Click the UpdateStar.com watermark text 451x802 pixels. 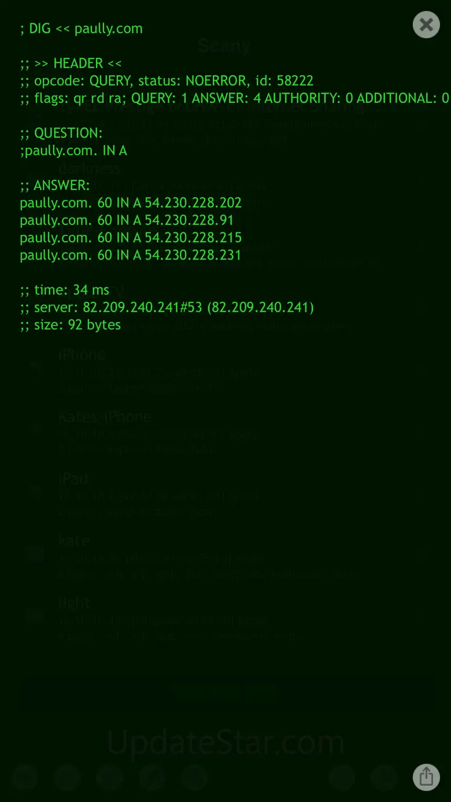[226, 743]
